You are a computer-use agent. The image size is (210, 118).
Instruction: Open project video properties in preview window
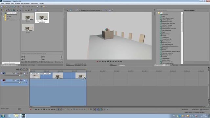[67, 10]
